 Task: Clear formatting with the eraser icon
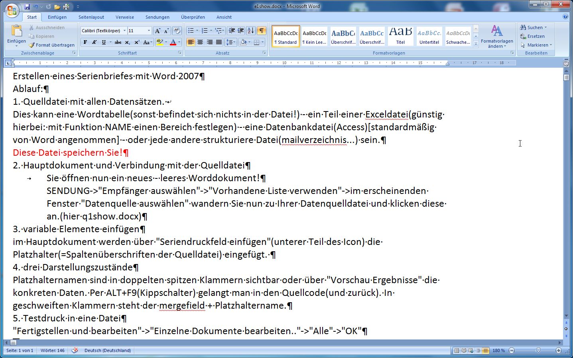click(x=177, y=31)
